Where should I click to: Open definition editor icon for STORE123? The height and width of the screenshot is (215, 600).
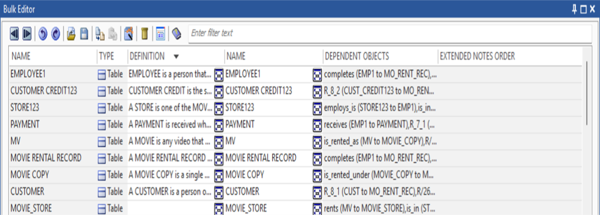click(219, 108)
